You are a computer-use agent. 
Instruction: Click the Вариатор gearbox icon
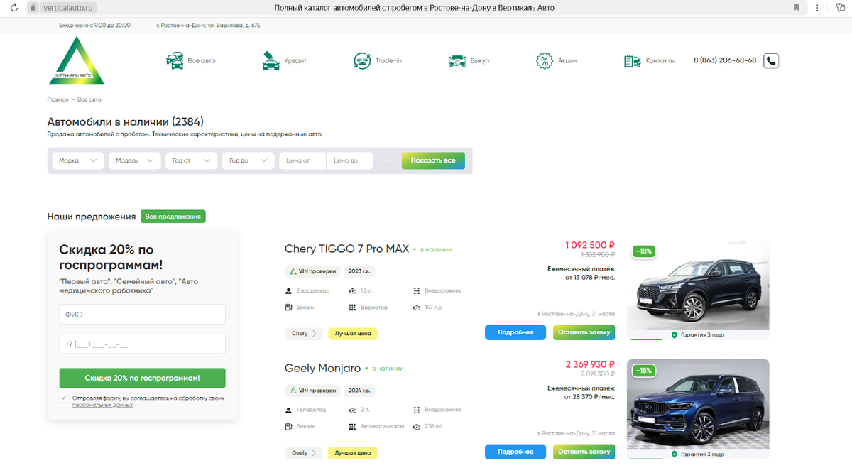pos(353,308)
